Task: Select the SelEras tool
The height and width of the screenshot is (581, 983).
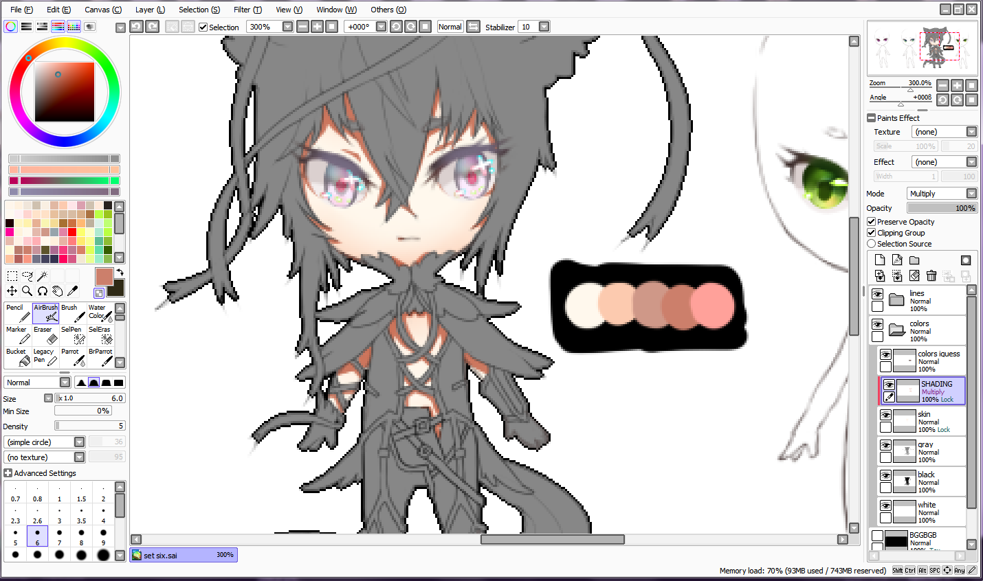Action: coord(100,335)
